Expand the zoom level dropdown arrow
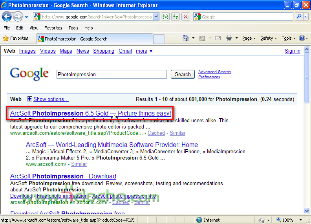This screenshot has width=311, height=224. pyautogui.click(x=300, y=220)
